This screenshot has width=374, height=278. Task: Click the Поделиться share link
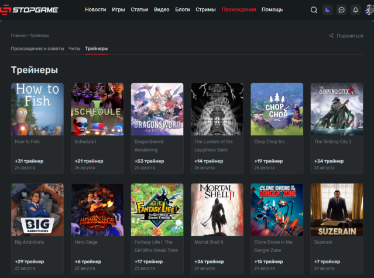coord(349,36)
